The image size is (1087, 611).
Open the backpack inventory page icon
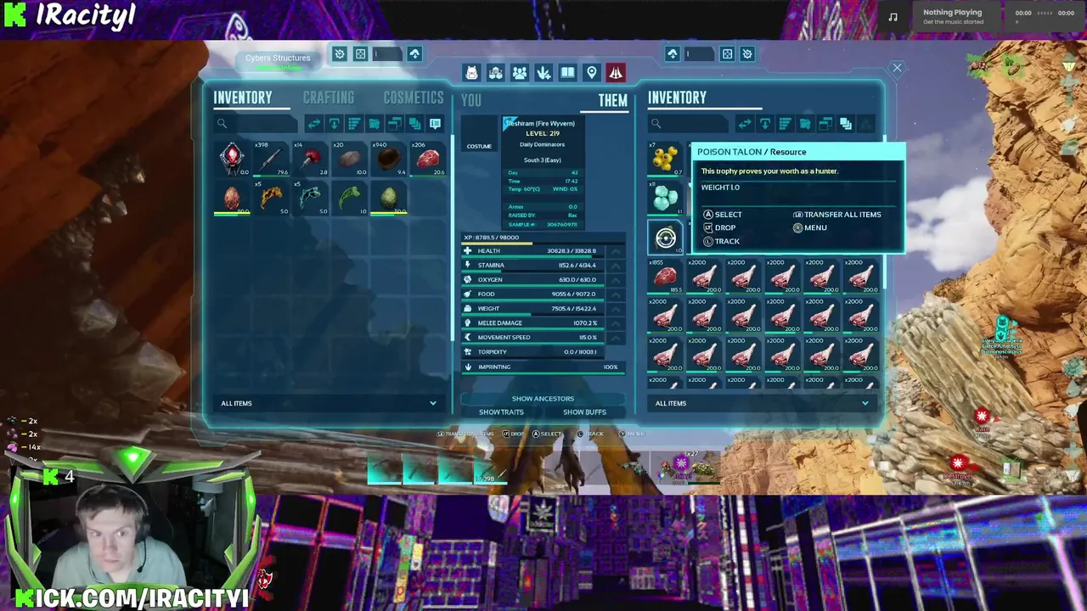(471, 73)
